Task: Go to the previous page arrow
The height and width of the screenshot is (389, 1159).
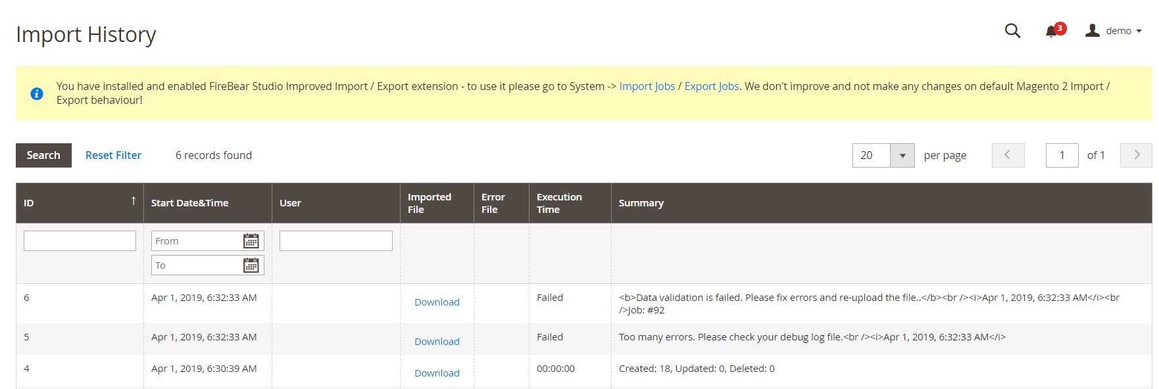Action: pyautogui.click(x=1008, y=155)
